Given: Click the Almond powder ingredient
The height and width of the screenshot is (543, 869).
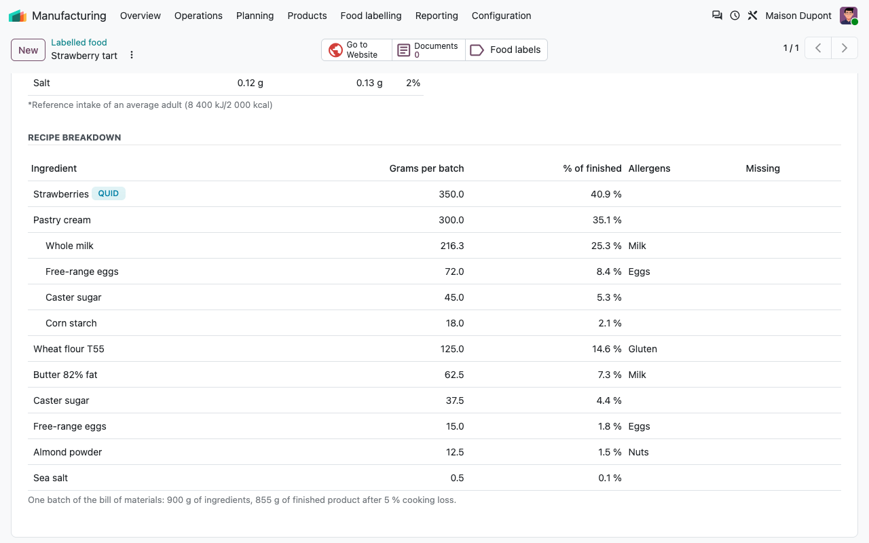Looking at the screenshot, I should click(67, 452).
